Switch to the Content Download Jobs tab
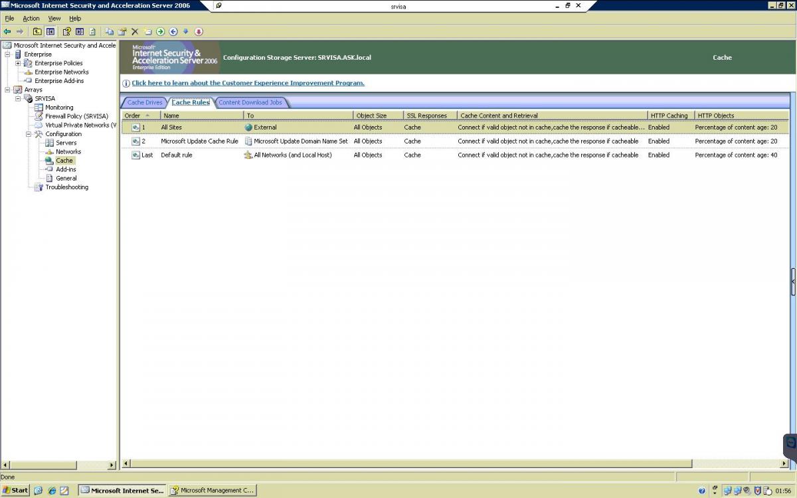Viewport: 797px width, 498px height. [250, 102]
